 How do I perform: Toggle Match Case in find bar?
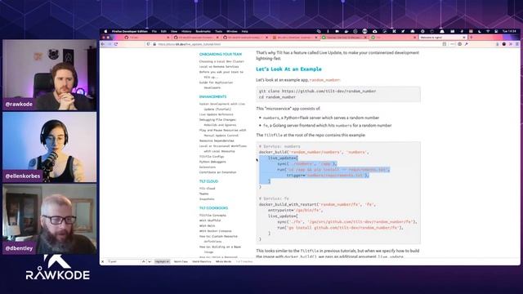[x=181, y=261]
